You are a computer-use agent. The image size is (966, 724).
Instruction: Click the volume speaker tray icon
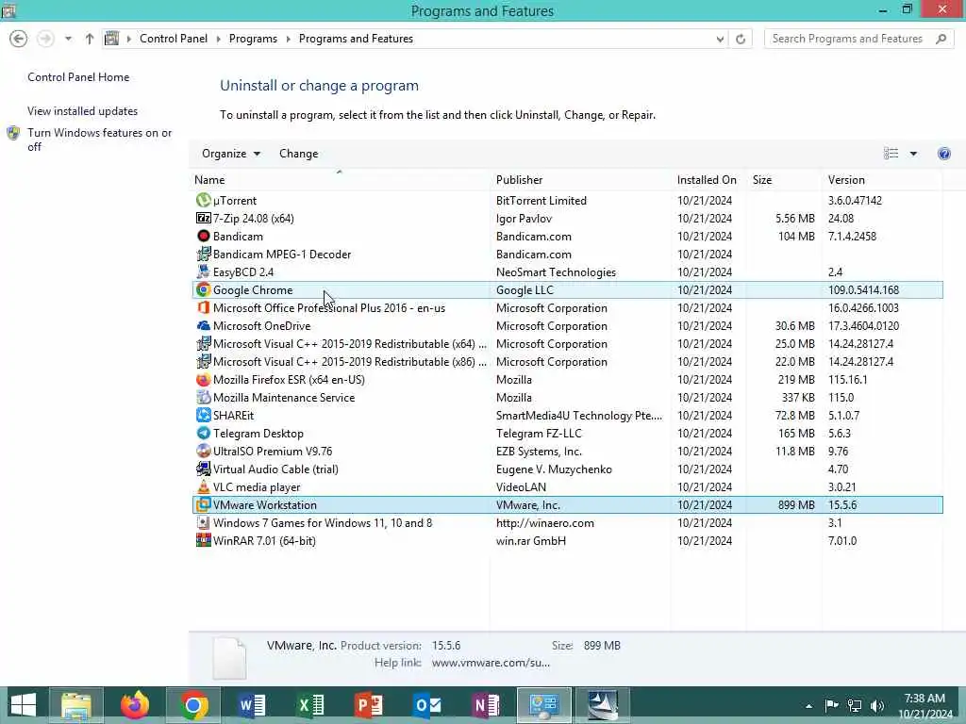click(x=877, y=706)
